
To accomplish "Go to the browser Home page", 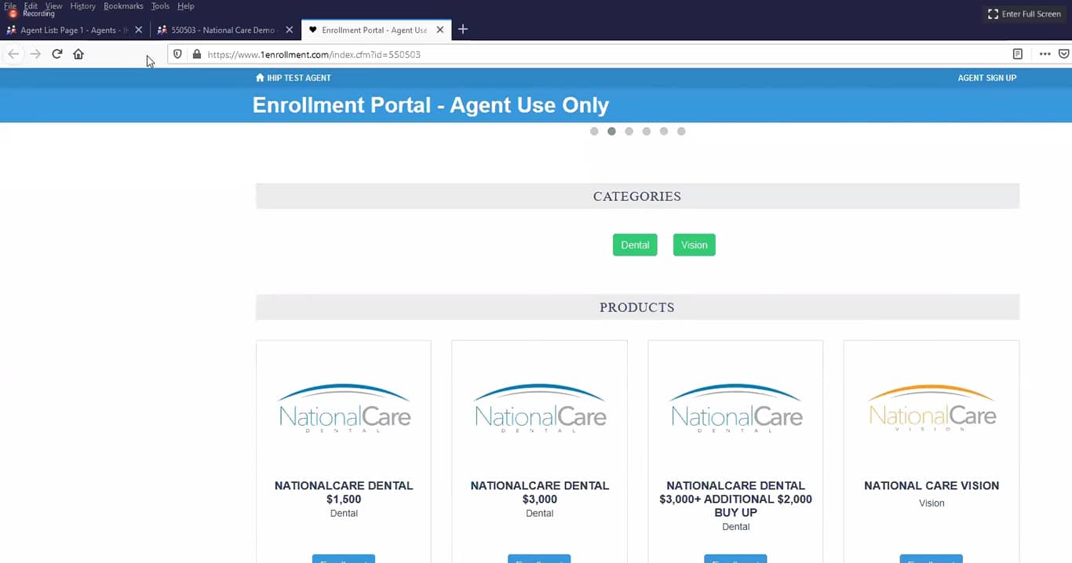I will [x=78, y=54].
